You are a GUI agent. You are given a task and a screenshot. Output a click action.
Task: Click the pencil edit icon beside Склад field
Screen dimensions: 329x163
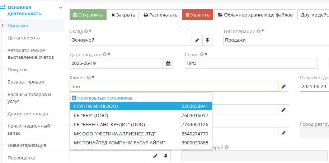[197, 40]
